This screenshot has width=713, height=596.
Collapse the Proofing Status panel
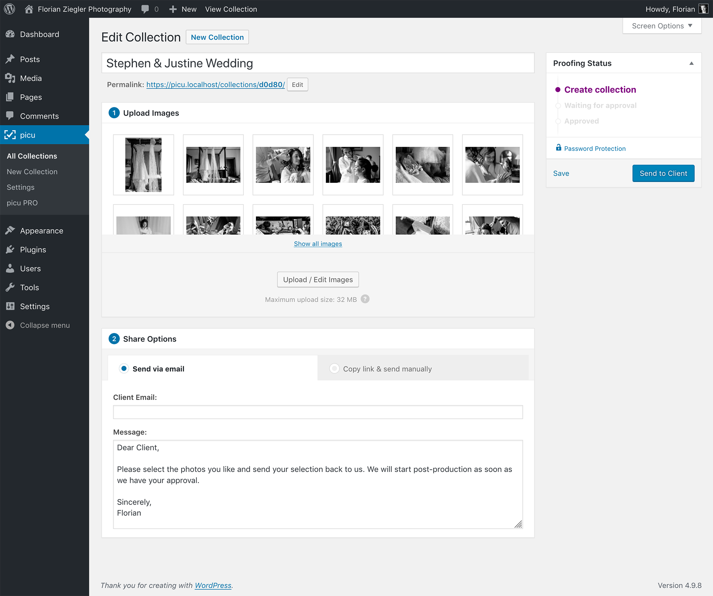pyautogui.click(x=691, y=63)
